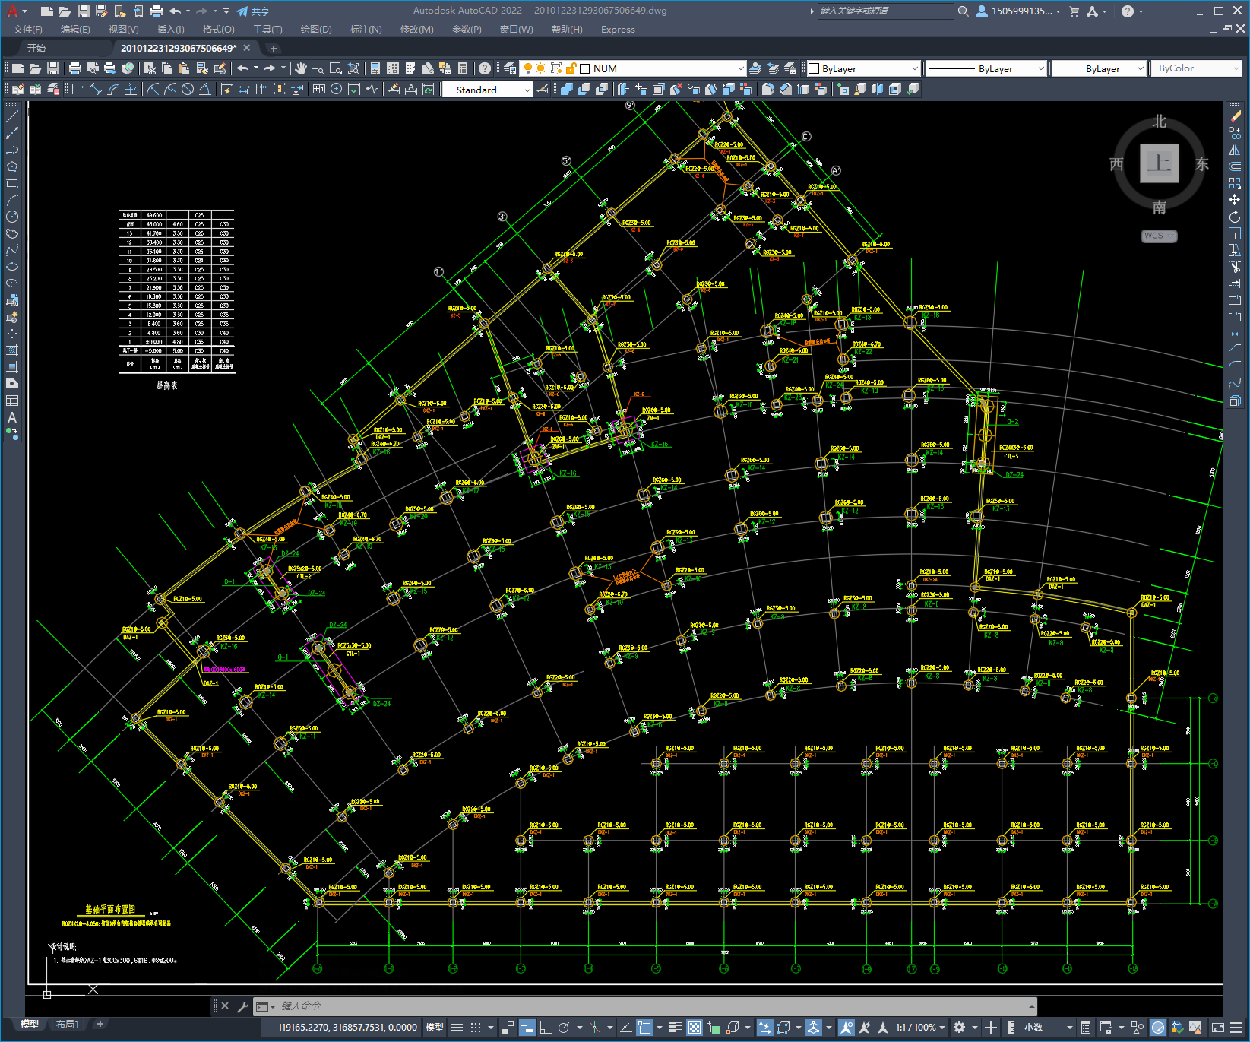Select the Trim tool in modify toolbar
This screenshot has width=1250, height=1042.
[1235, 267]
